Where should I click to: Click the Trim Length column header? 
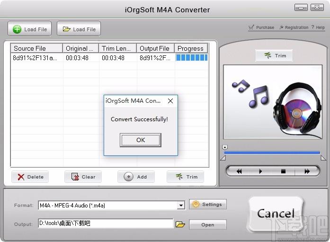117,48
